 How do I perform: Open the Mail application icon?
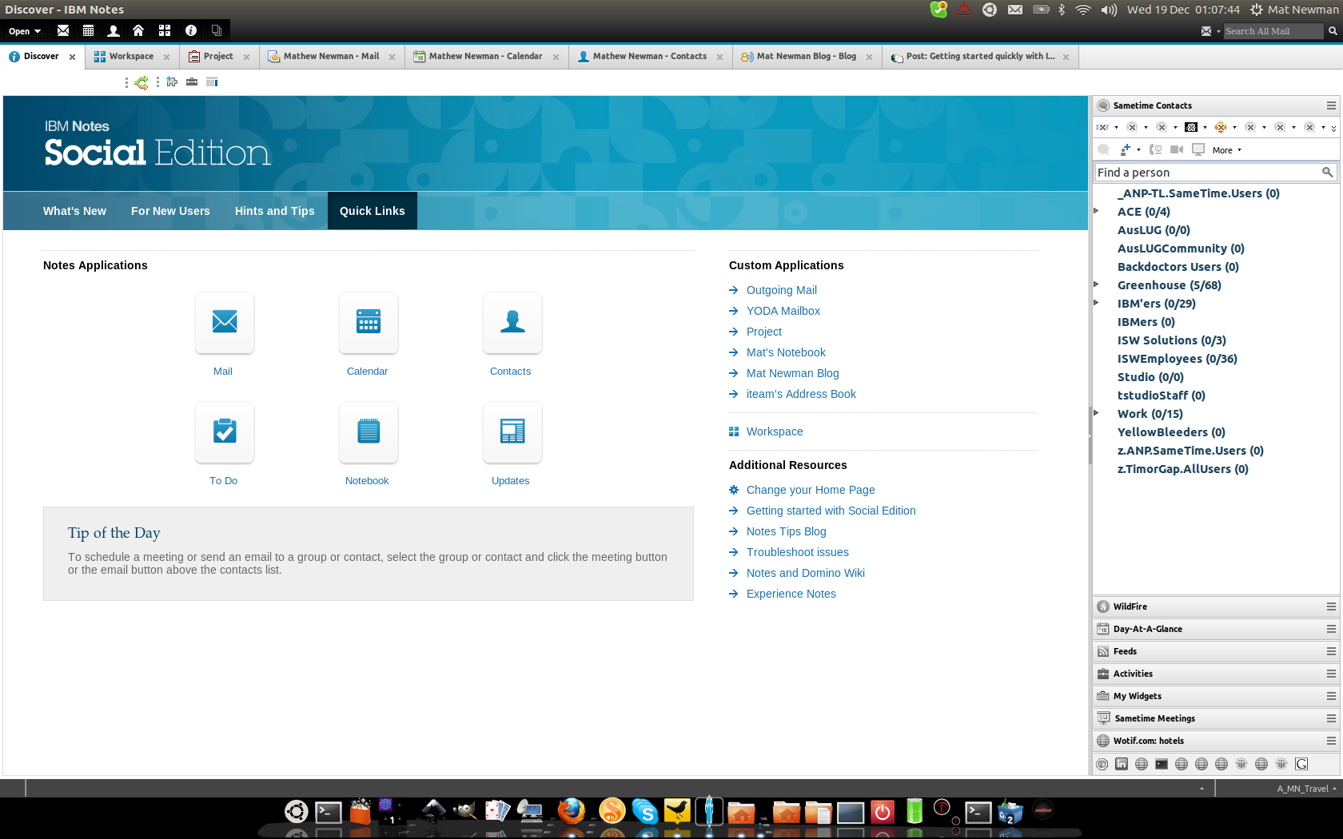(225, 322)
